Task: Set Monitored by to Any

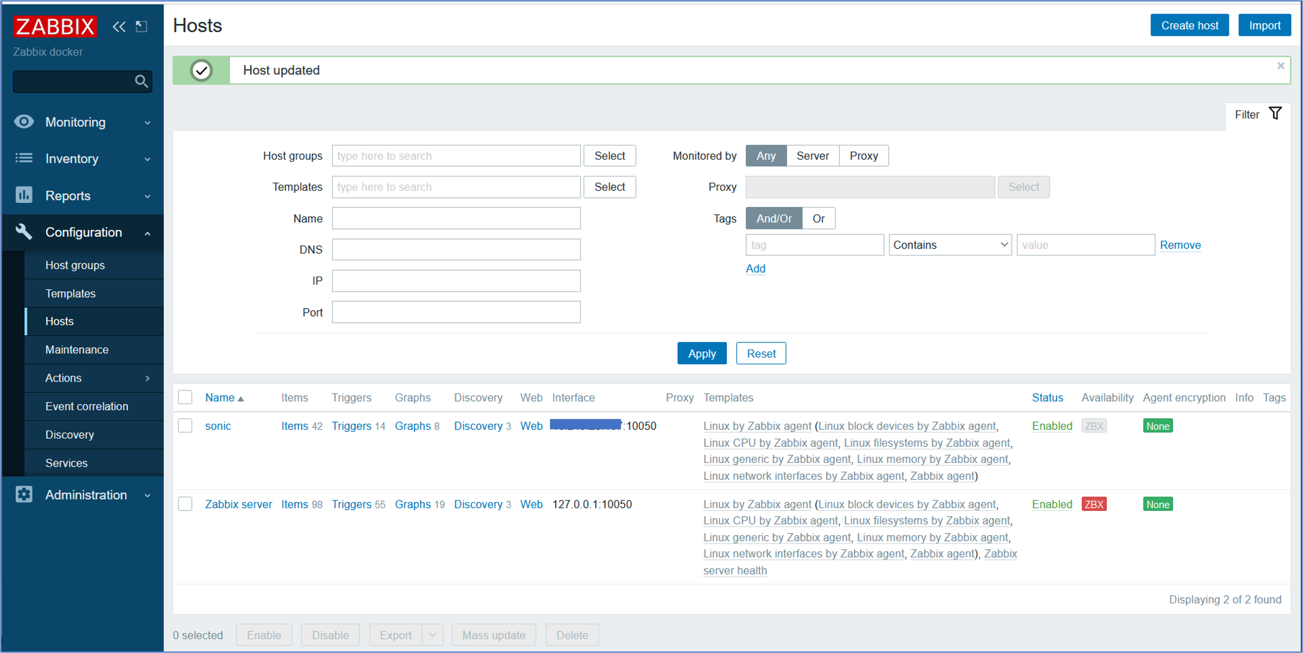Action: (x=766, y=156)
